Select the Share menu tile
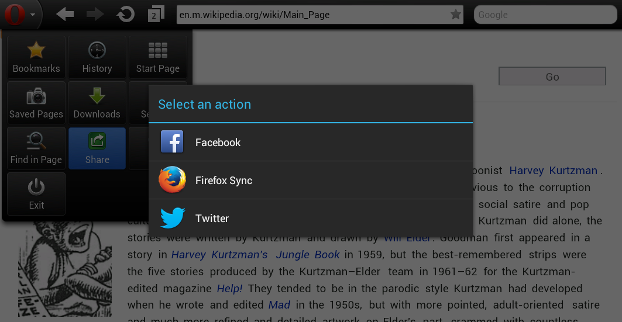Image resolution: width=622 pixels, height=322 pixels. 97,148
